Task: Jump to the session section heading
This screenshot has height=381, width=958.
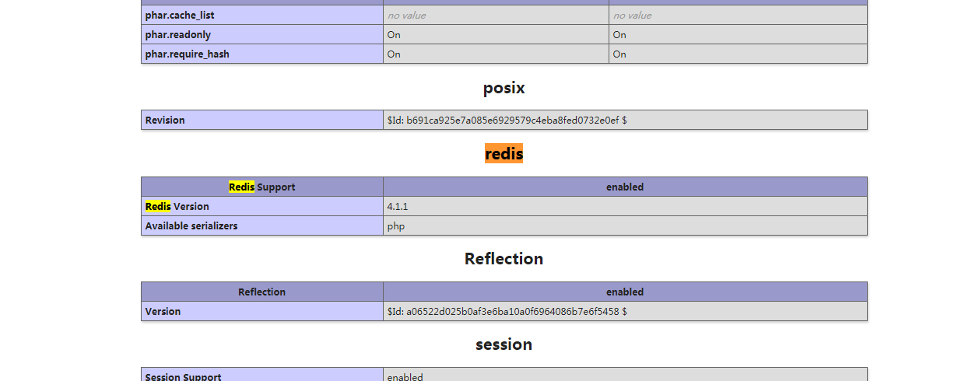Action: pos(504,344)
